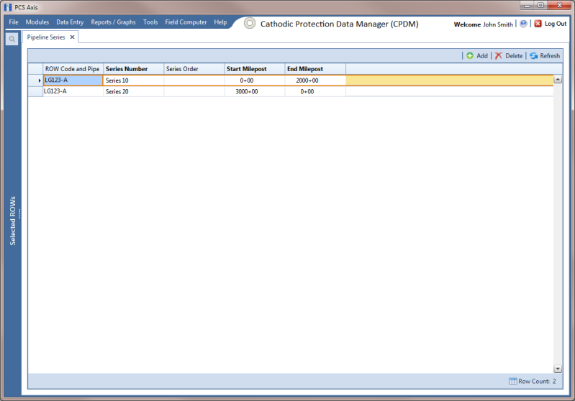Minimize the PCS Axis window
Viewport: 575px width, 401px height.
tap(527, 5)
